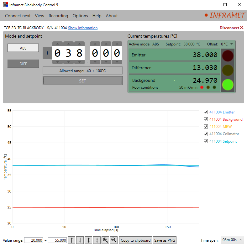Shift the chart value range down with the down arrow
Image resolution: width=247 pixels, height=247 pixels.
[80, 240]
